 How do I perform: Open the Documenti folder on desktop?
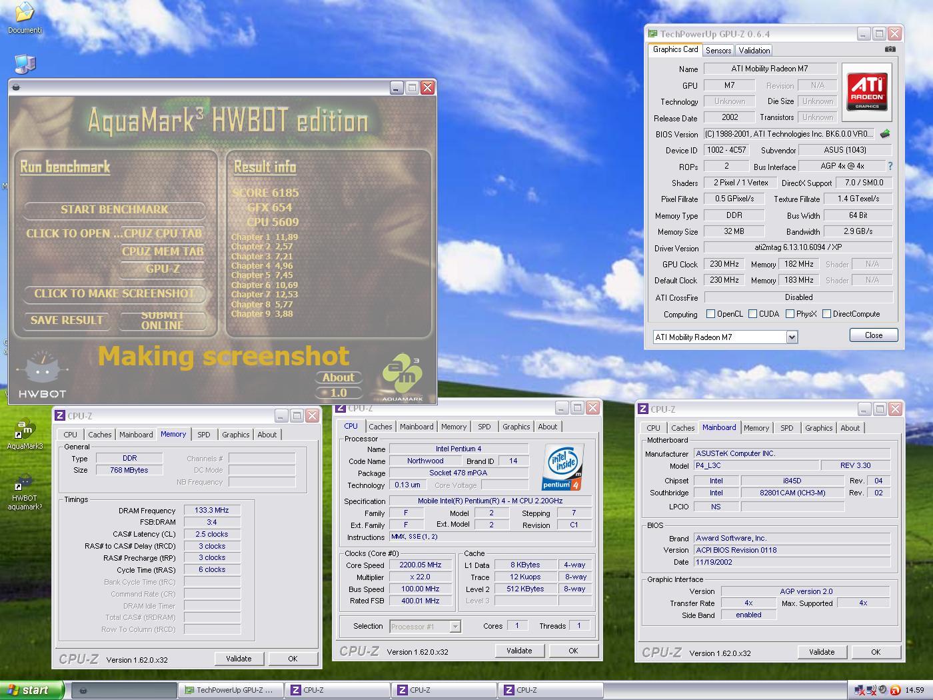click(25, 17)
